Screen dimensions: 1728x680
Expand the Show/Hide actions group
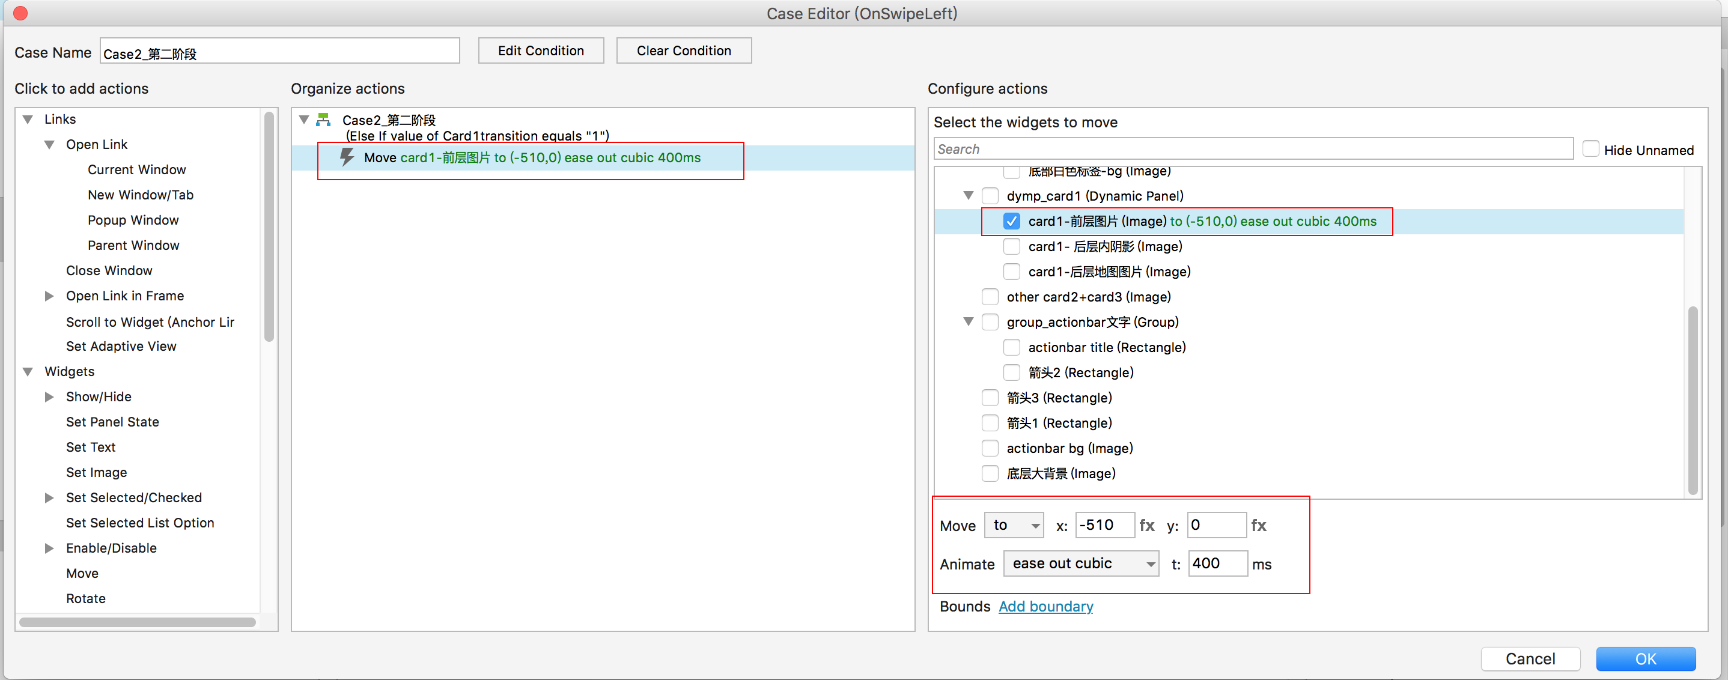click(50, 397)
